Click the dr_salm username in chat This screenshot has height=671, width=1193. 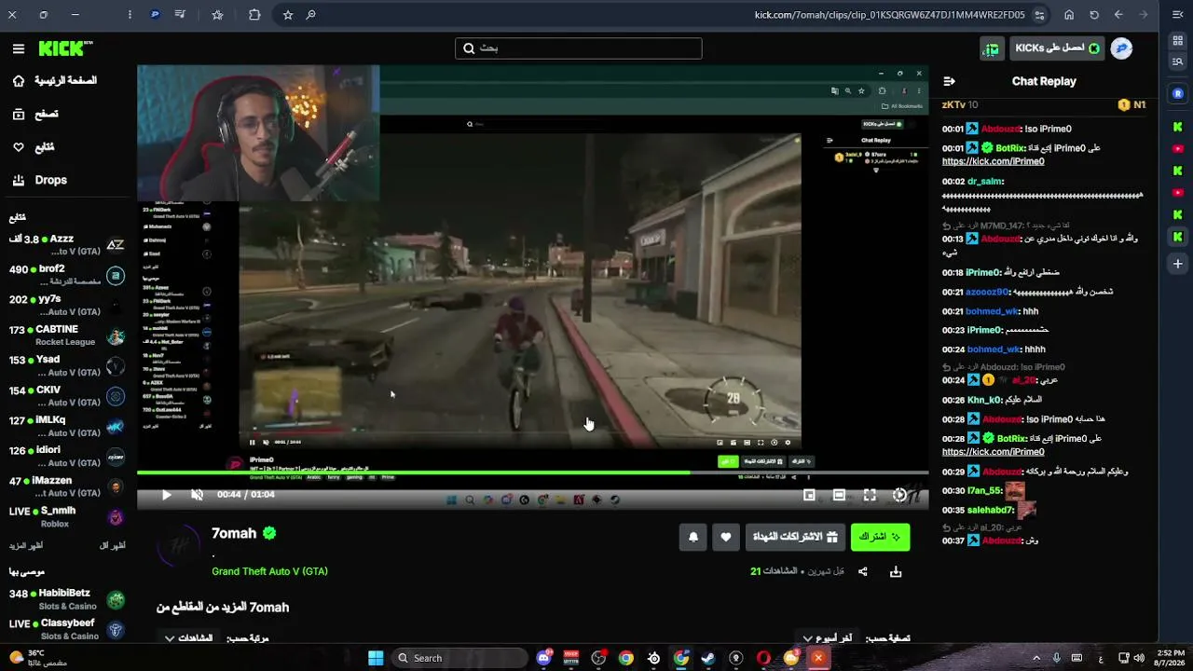coord(985,182)
